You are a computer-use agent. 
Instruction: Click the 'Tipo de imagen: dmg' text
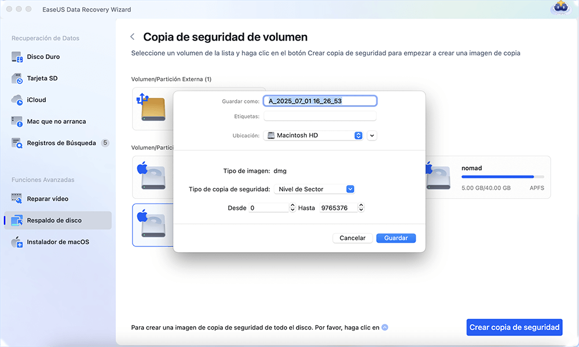click(255, 171)
